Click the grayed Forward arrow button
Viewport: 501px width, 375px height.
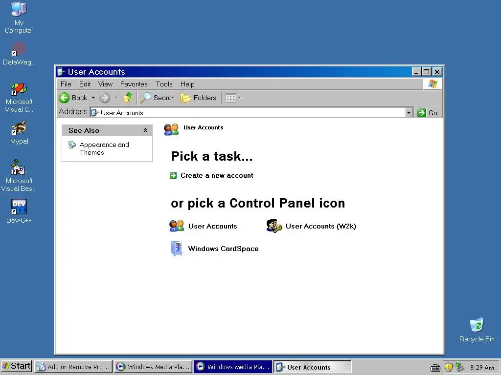point(105,98)
